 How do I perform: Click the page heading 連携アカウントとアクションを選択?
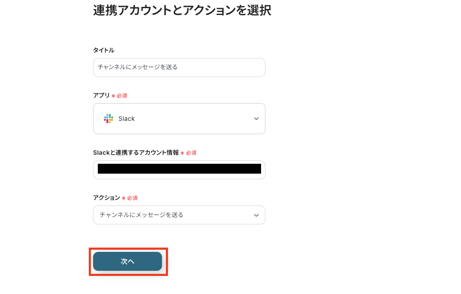coord(181,10)
